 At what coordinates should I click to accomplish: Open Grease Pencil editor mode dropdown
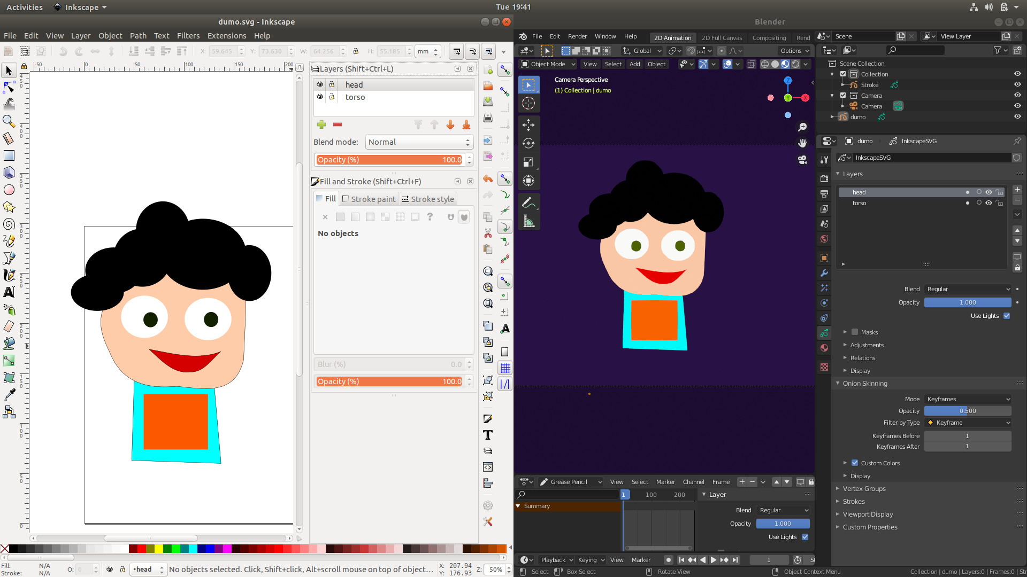point(571,482)
